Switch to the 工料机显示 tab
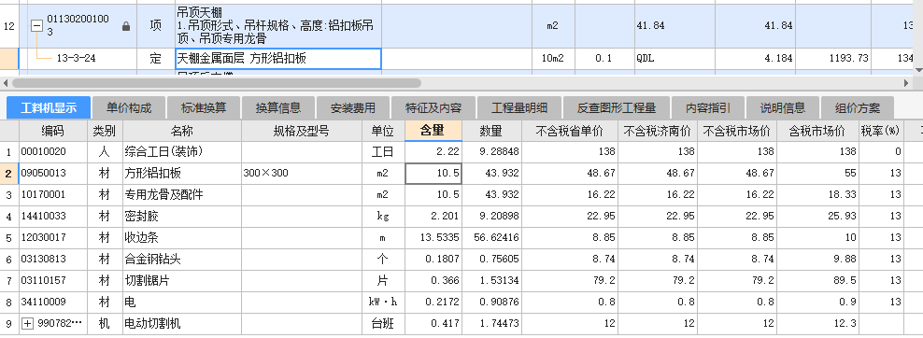This screenshot has width=923, height=338. point(49,108)
